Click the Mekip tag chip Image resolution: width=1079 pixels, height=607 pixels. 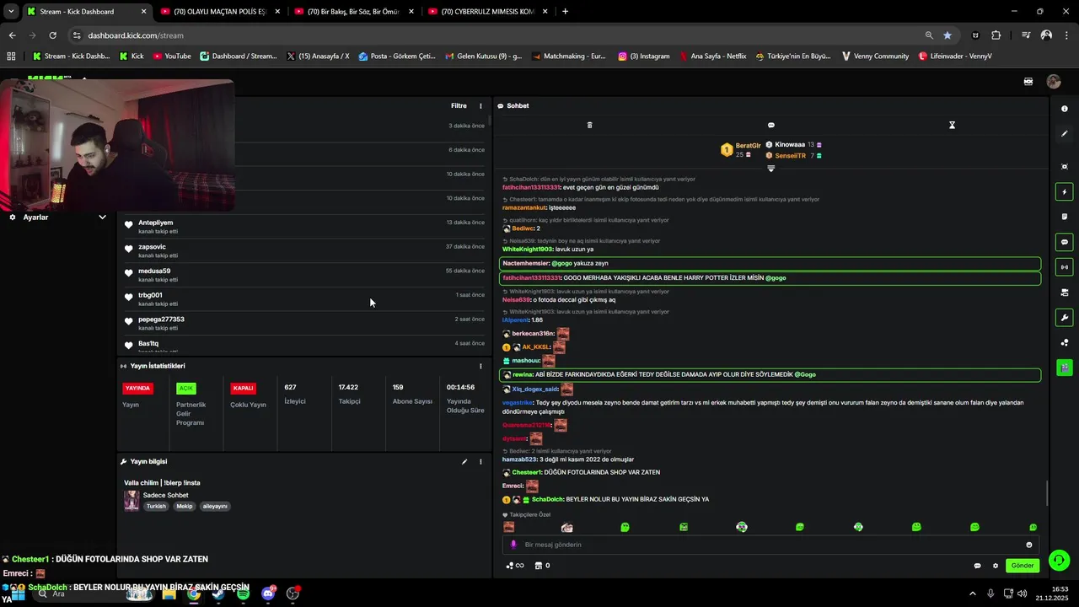(185, 507)
